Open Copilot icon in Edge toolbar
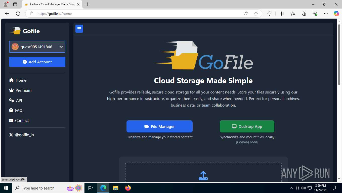 pyautogui.click(x=336, y=14)
